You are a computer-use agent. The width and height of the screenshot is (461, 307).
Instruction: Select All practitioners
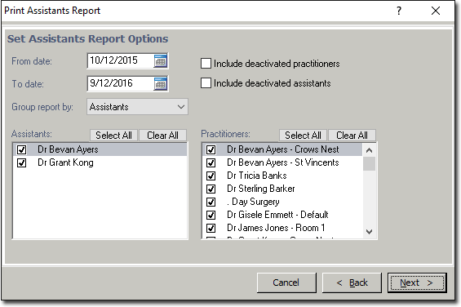click(x=303, y=136)
